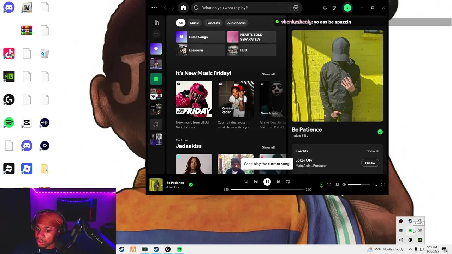Go to Spotify Home via house icon
The height and width of the screenshot is (254, 452).
coord(183,8)
